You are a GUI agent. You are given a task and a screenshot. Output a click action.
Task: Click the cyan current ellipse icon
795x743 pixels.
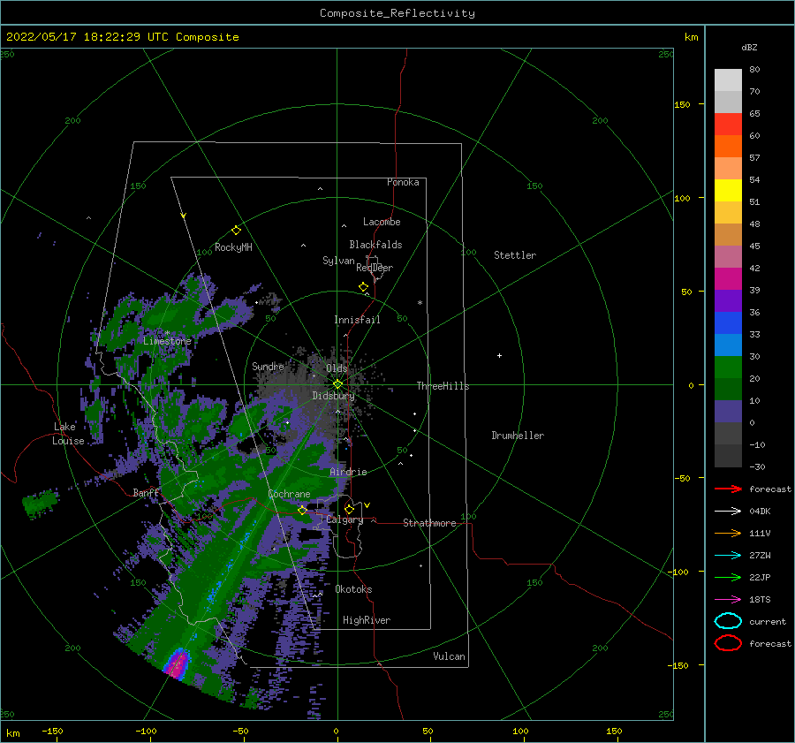coord(728,621)
